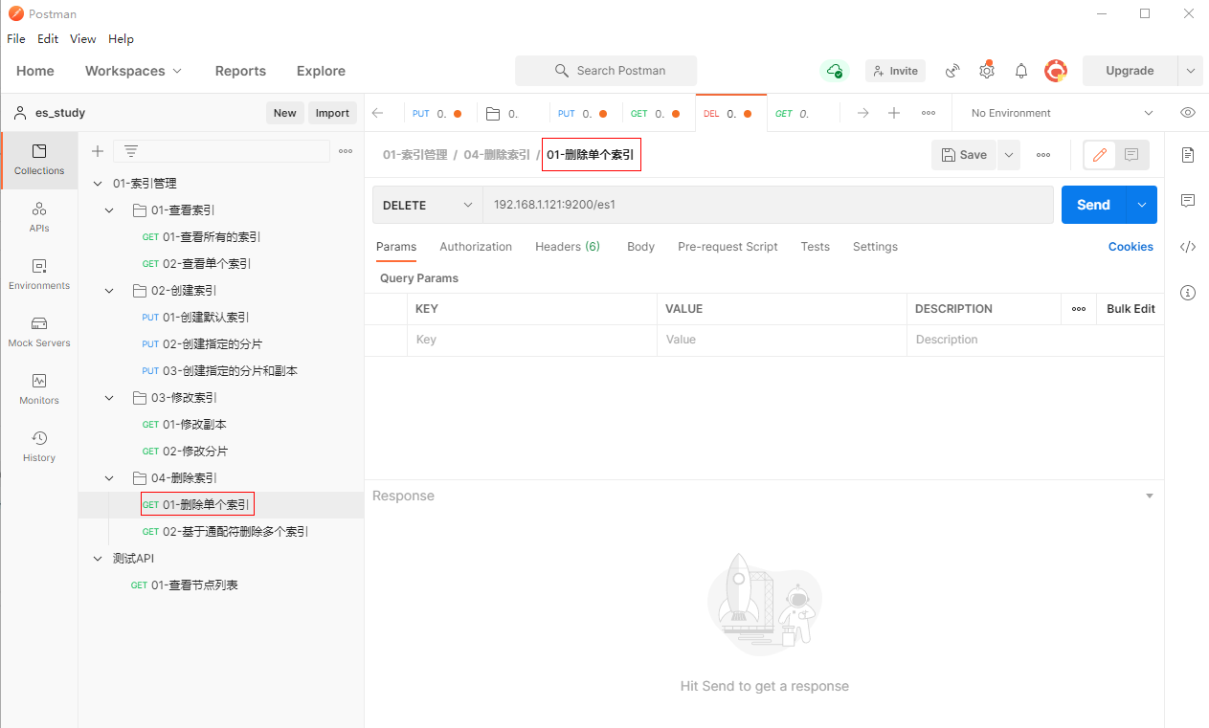Viewport: 1209px width, 728px height.
Task: Click the request URL input field
Action: (766, 205)
